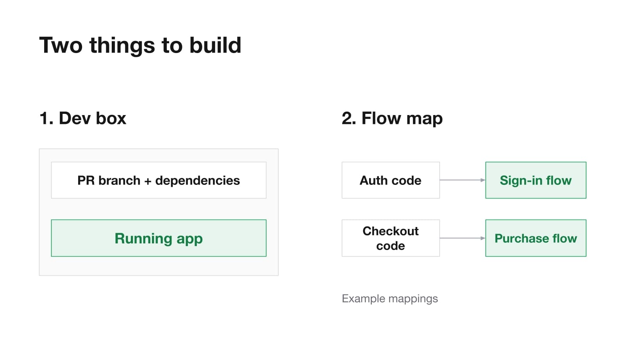This screenshot has height=351, width=625.
Task: Click the green 'Running app' box
Action: pos(159,238)
